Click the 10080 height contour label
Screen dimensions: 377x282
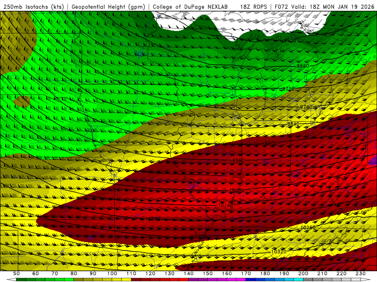coord(237,190)
